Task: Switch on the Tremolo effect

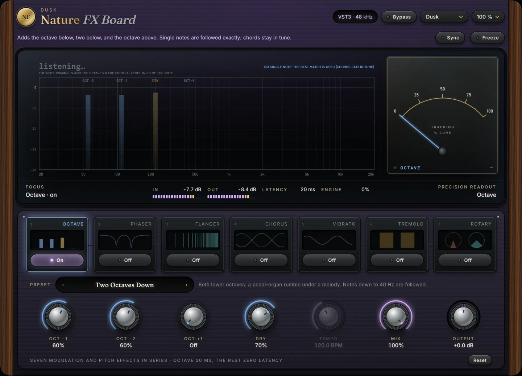Action: pyautogui.click(x=397, y=260)
